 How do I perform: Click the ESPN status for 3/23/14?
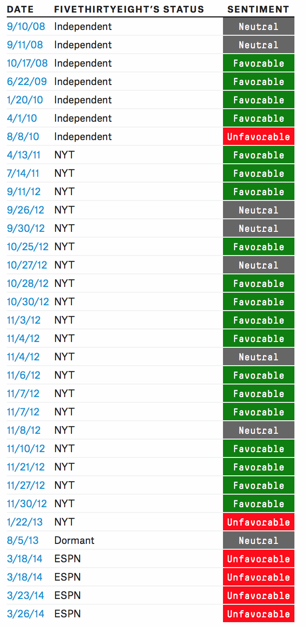[68, 596]
